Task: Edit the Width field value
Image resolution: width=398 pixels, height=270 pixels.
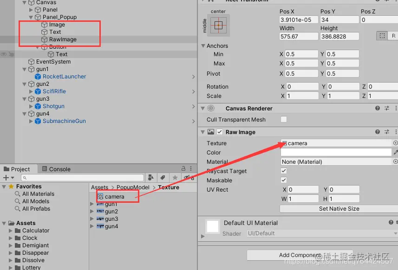Action: (299, 36)
